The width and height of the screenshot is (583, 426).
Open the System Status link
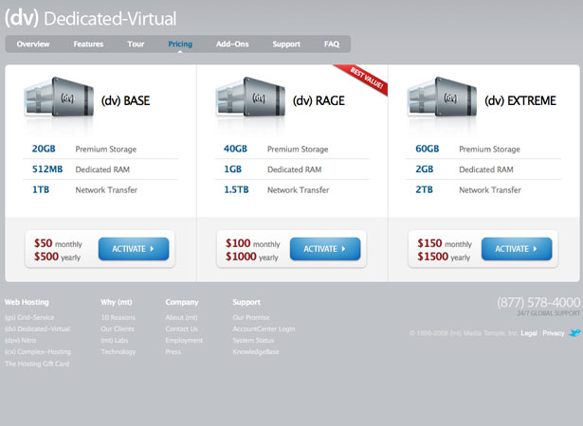coord(253,341)
